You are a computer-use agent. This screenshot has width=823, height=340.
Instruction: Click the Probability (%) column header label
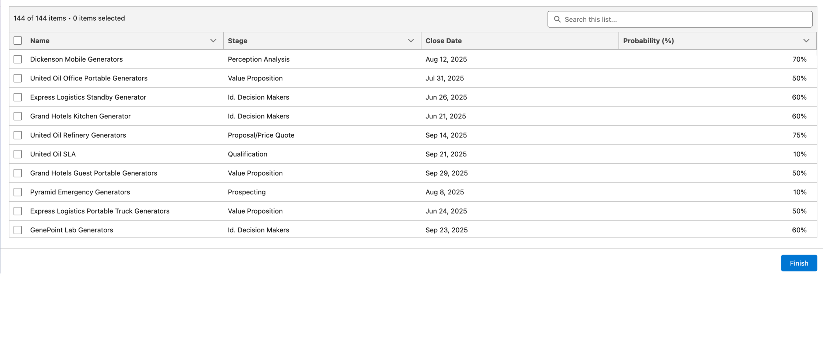tap(649, 41)
